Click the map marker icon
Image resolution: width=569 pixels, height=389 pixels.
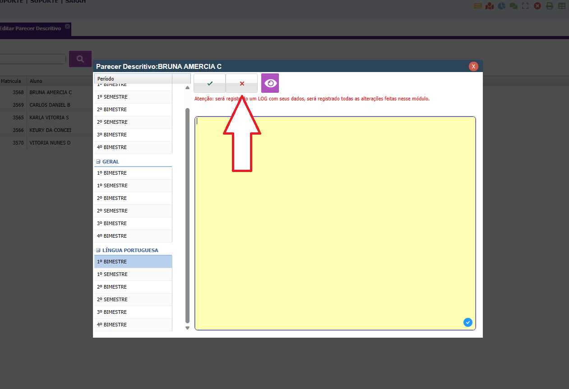point(490,6)
